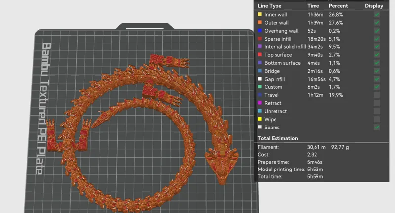The image size is (395, 213).
Task: Uncheck Inner wall display checkbox
Action: click(377, 15)
